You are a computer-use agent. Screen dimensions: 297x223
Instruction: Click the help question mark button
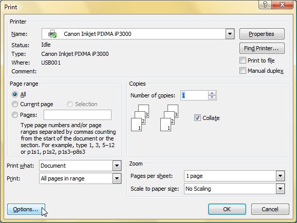(265, 4)
